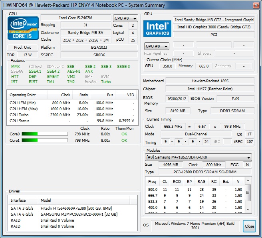Click the memory timings scrollbar thumb
This screenshot has width=262, height=238.
[x=248, y=192]
